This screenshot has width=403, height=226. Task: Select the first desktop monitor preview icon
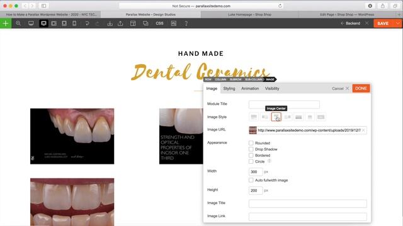31,23
